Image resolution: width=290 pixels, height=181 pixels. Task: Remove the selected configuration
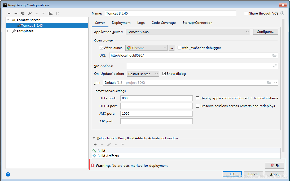coord(16,13)
